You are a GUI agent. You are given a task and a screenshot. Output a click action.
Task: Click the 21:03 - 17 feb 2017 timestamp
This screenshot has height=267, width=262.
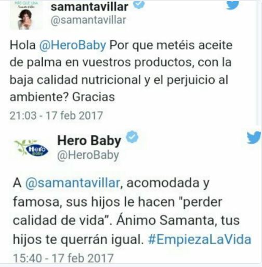click(x=56, y=116)
